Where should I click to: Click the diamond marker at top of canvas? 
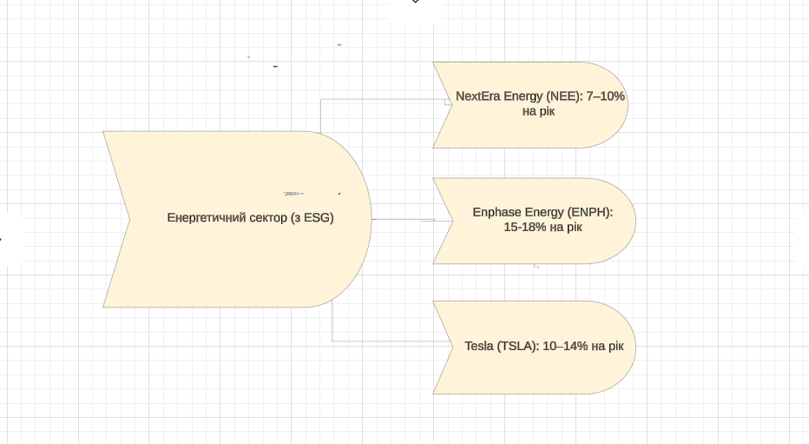415,2
